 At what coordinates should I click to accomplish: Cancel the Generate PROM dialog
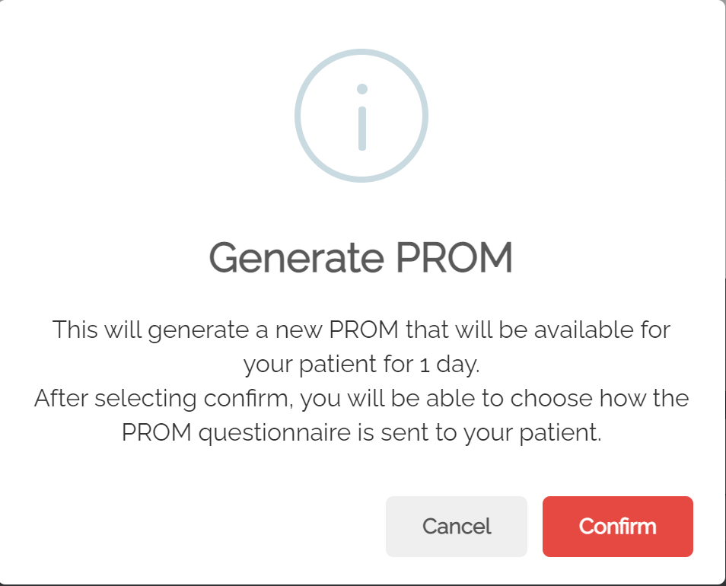pos(456,527)
